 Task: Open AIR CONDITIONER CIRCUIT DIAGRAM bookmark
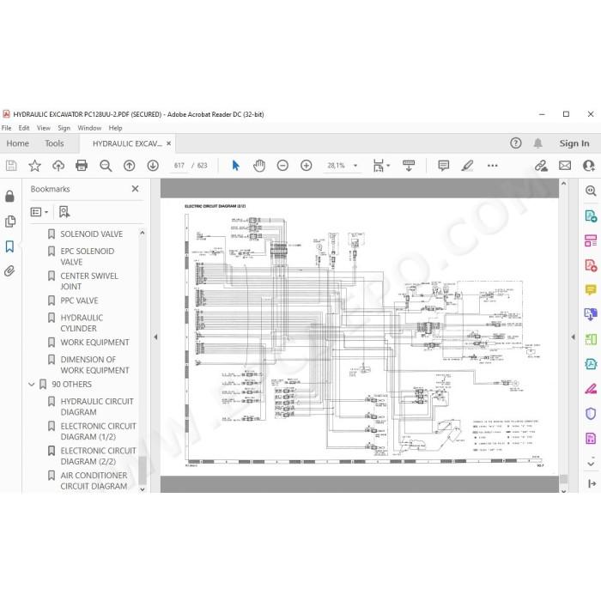tap(94, 481)
